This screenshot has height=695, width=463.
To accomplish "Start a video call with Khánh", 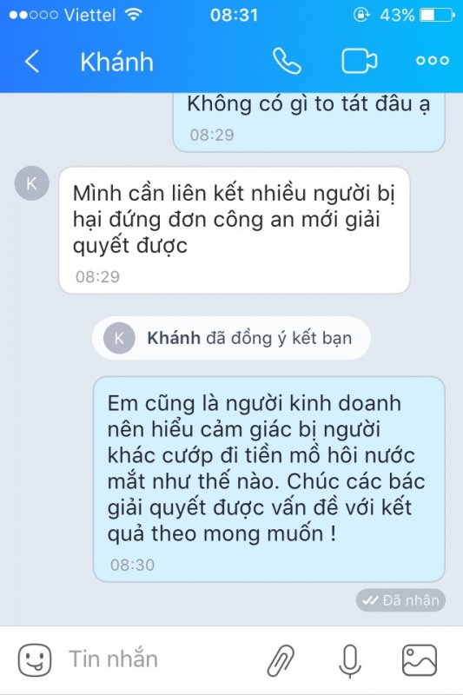I will (360, 60).
